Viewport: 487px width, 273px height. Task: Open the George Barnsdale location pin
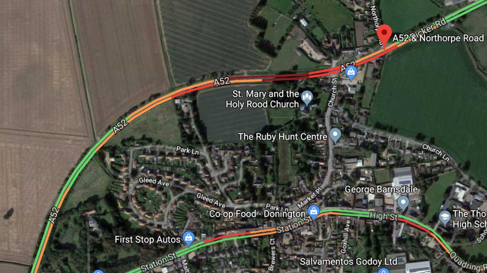pos(403,203)
